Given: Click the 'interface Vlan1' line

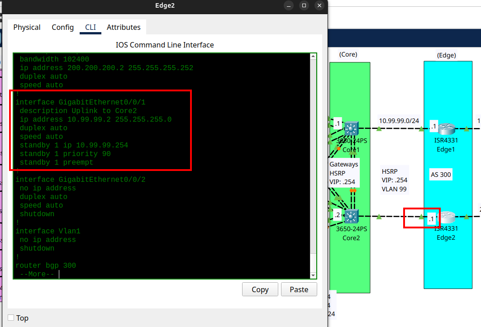Looking at the screenshot, I should click(x=48, y=231).
